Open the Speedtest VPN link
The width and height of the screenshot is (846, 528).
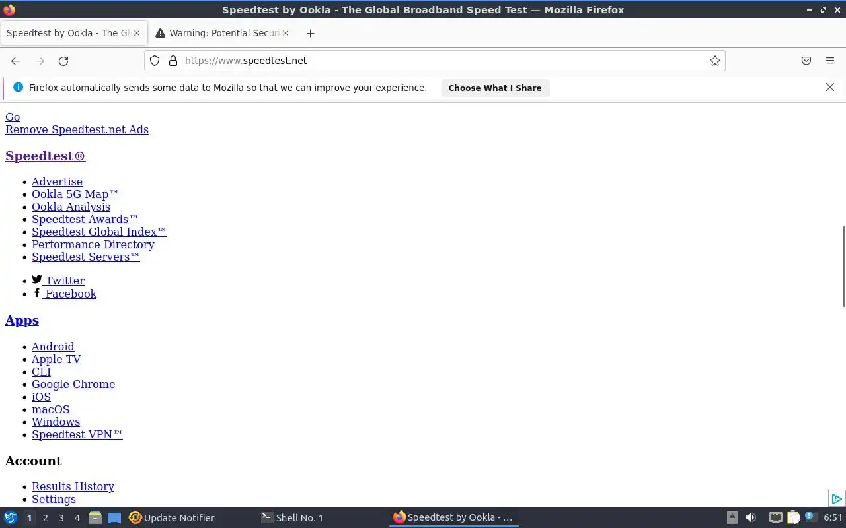77,434
